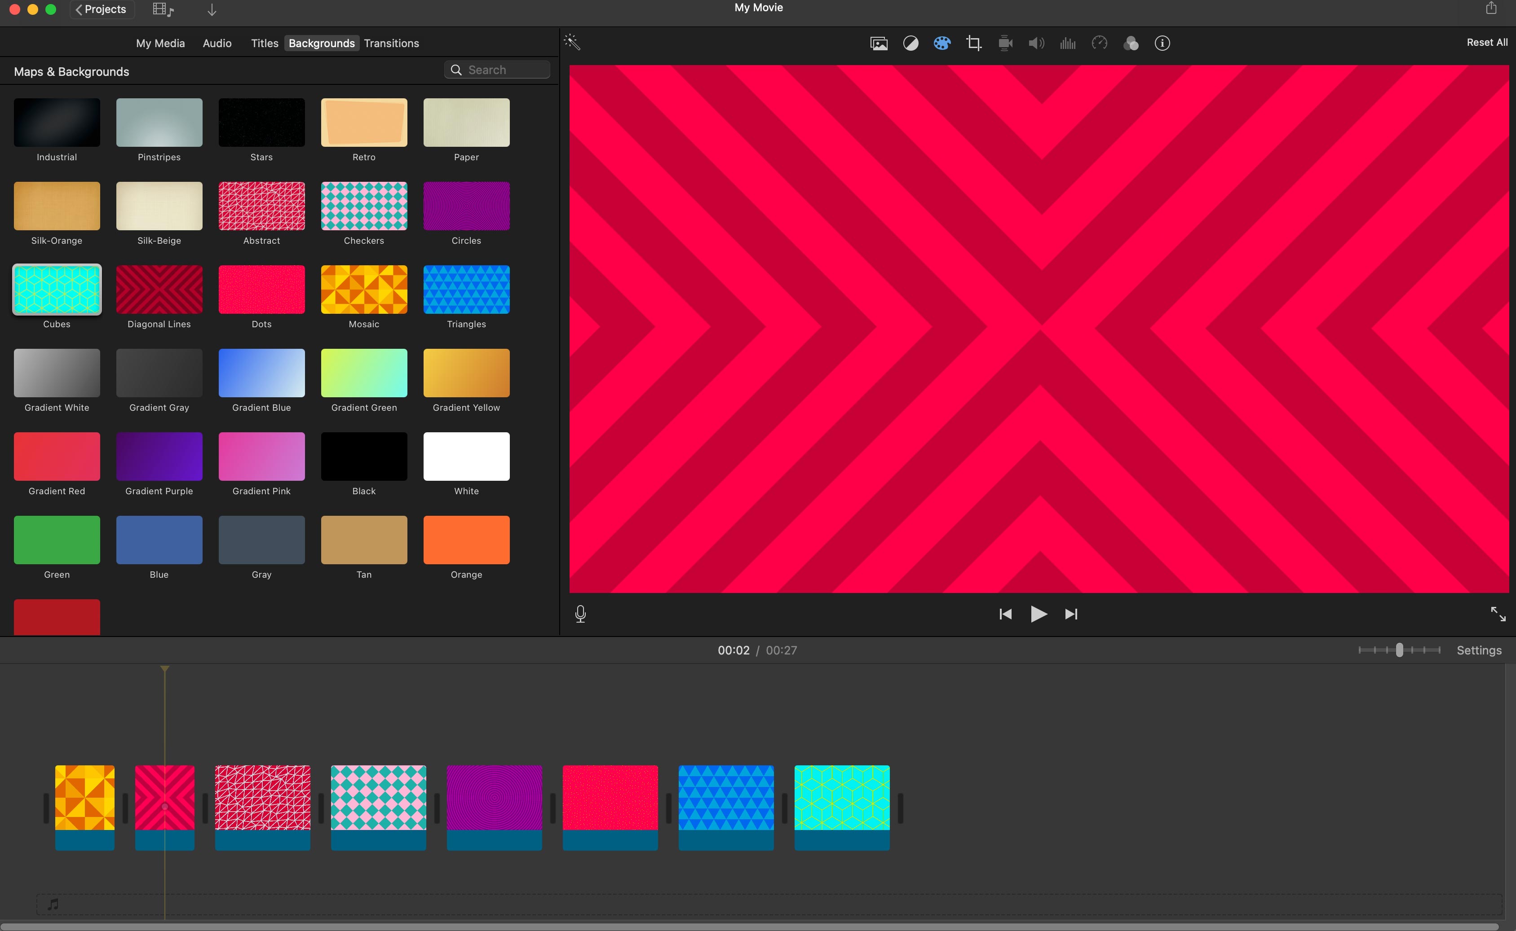Enter fullscreen playback with the arrows icon

click(x=1498, y=613)
